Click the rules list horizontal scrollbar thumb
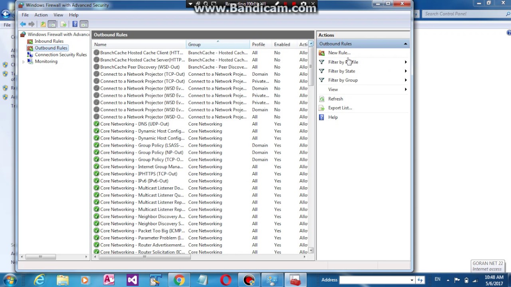 (x=145, y=257)
